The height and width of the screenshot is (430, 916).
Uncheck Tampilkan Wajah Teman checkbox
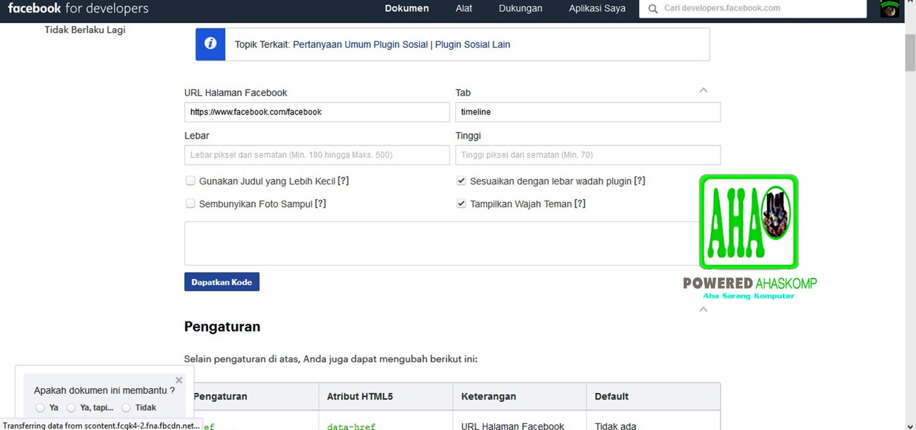[461, 203]
